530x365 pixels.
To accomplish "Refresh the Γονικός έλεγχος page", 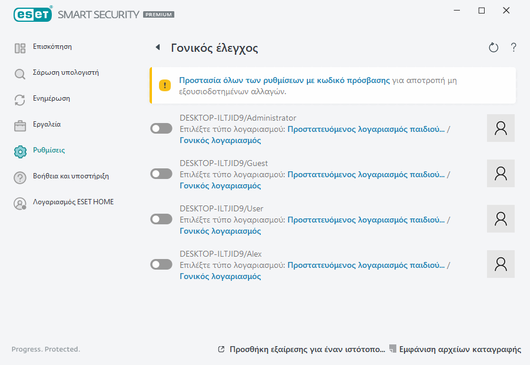I will coord(493,47).
